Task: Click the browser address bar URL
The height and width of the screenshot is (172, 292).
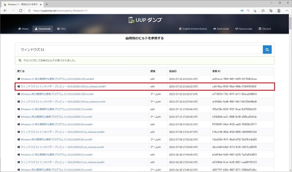Action: click(60, 11)
